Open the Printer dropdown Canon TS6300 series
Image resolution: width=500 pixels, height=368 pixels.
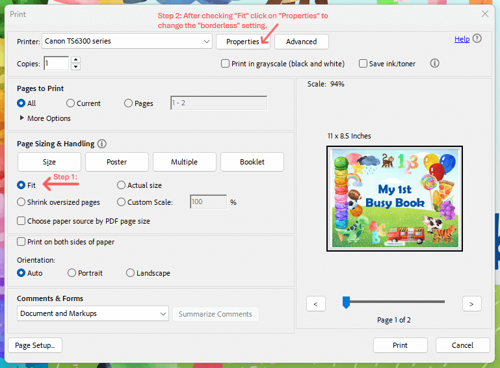pos(127,42)
